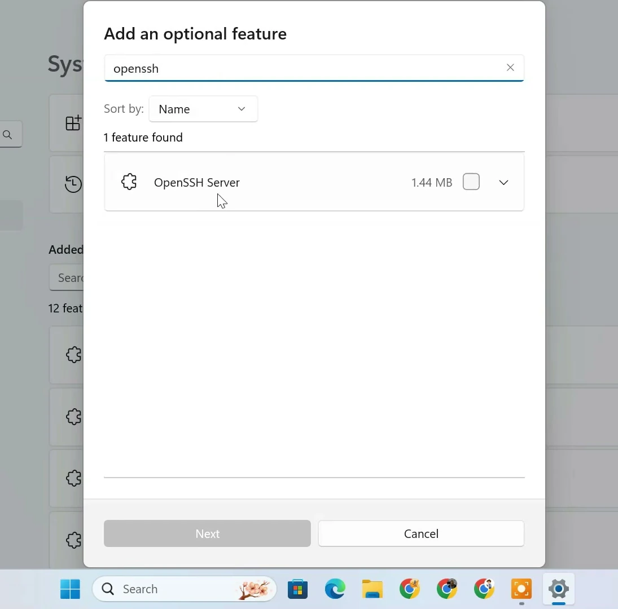
Task: Clear the openssh search text
Action: (x=510, y=68)
